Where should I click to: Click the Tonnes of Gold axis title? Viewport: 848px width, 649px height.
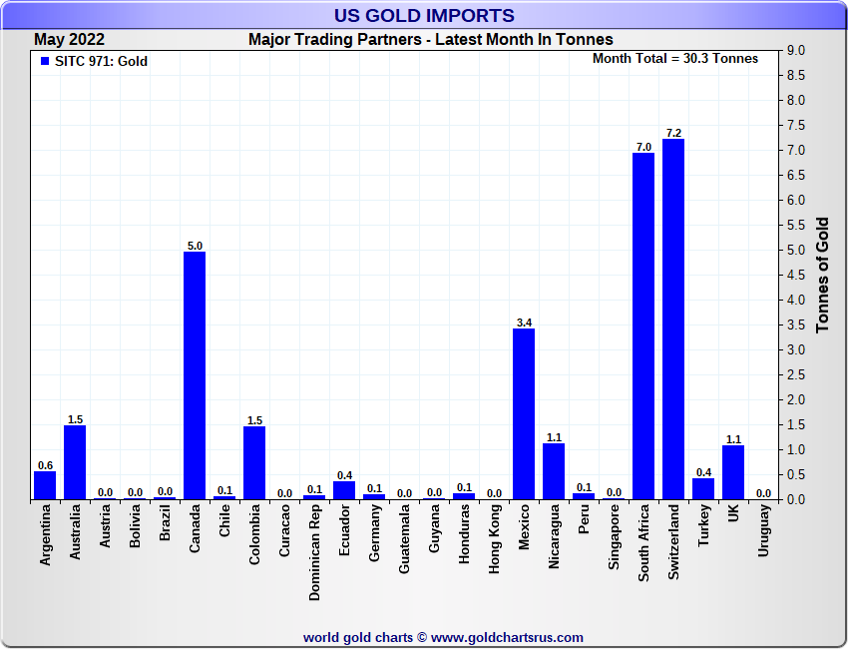[822, 275]
